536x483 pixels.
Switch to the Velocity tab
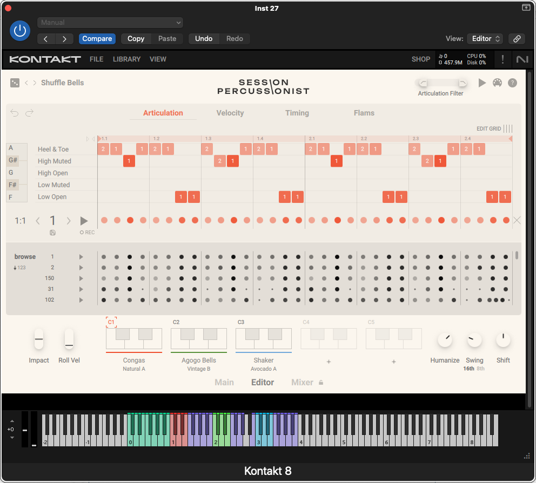point(230,113)
